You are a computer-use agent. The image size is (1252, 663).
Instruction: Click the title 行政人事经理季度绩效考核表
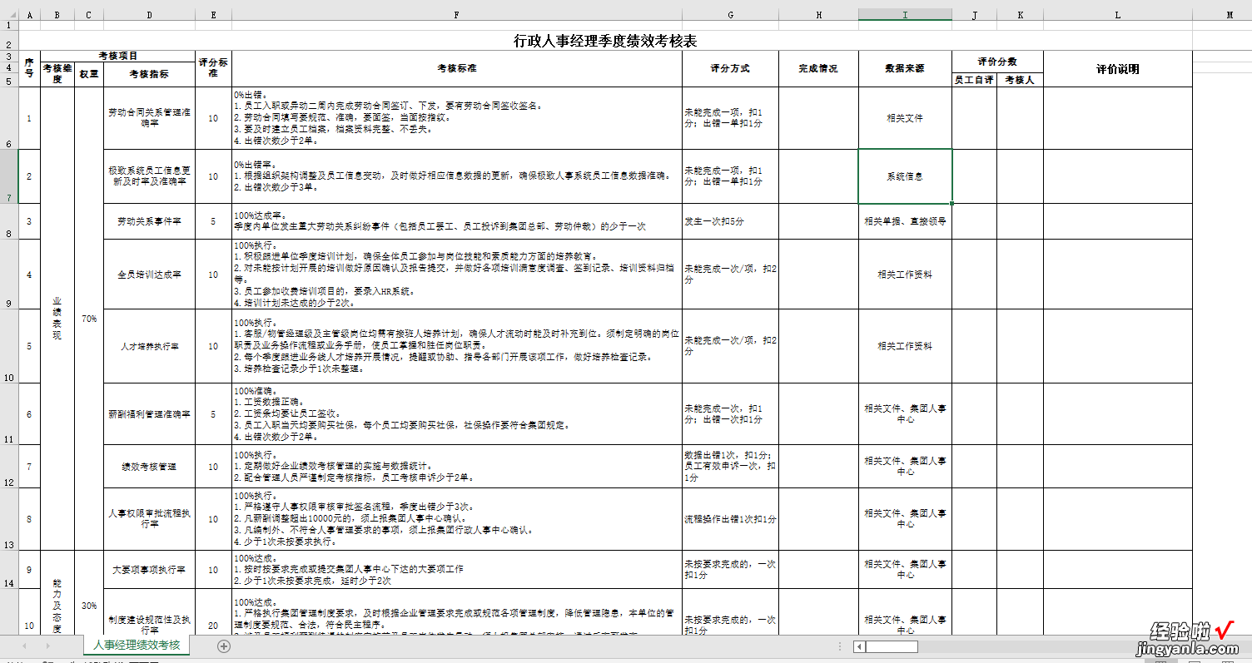[605, 41]
